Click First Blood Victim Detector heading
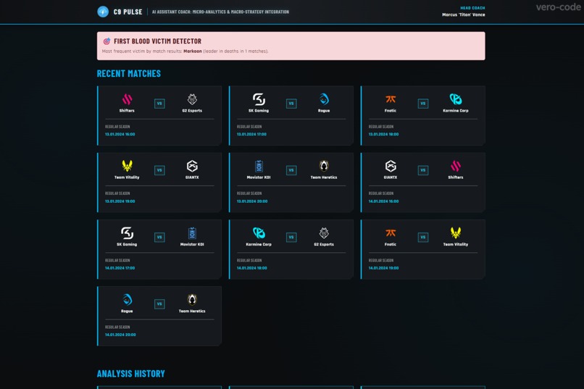This screenshot has width=584, height=389. click(157, 41)
